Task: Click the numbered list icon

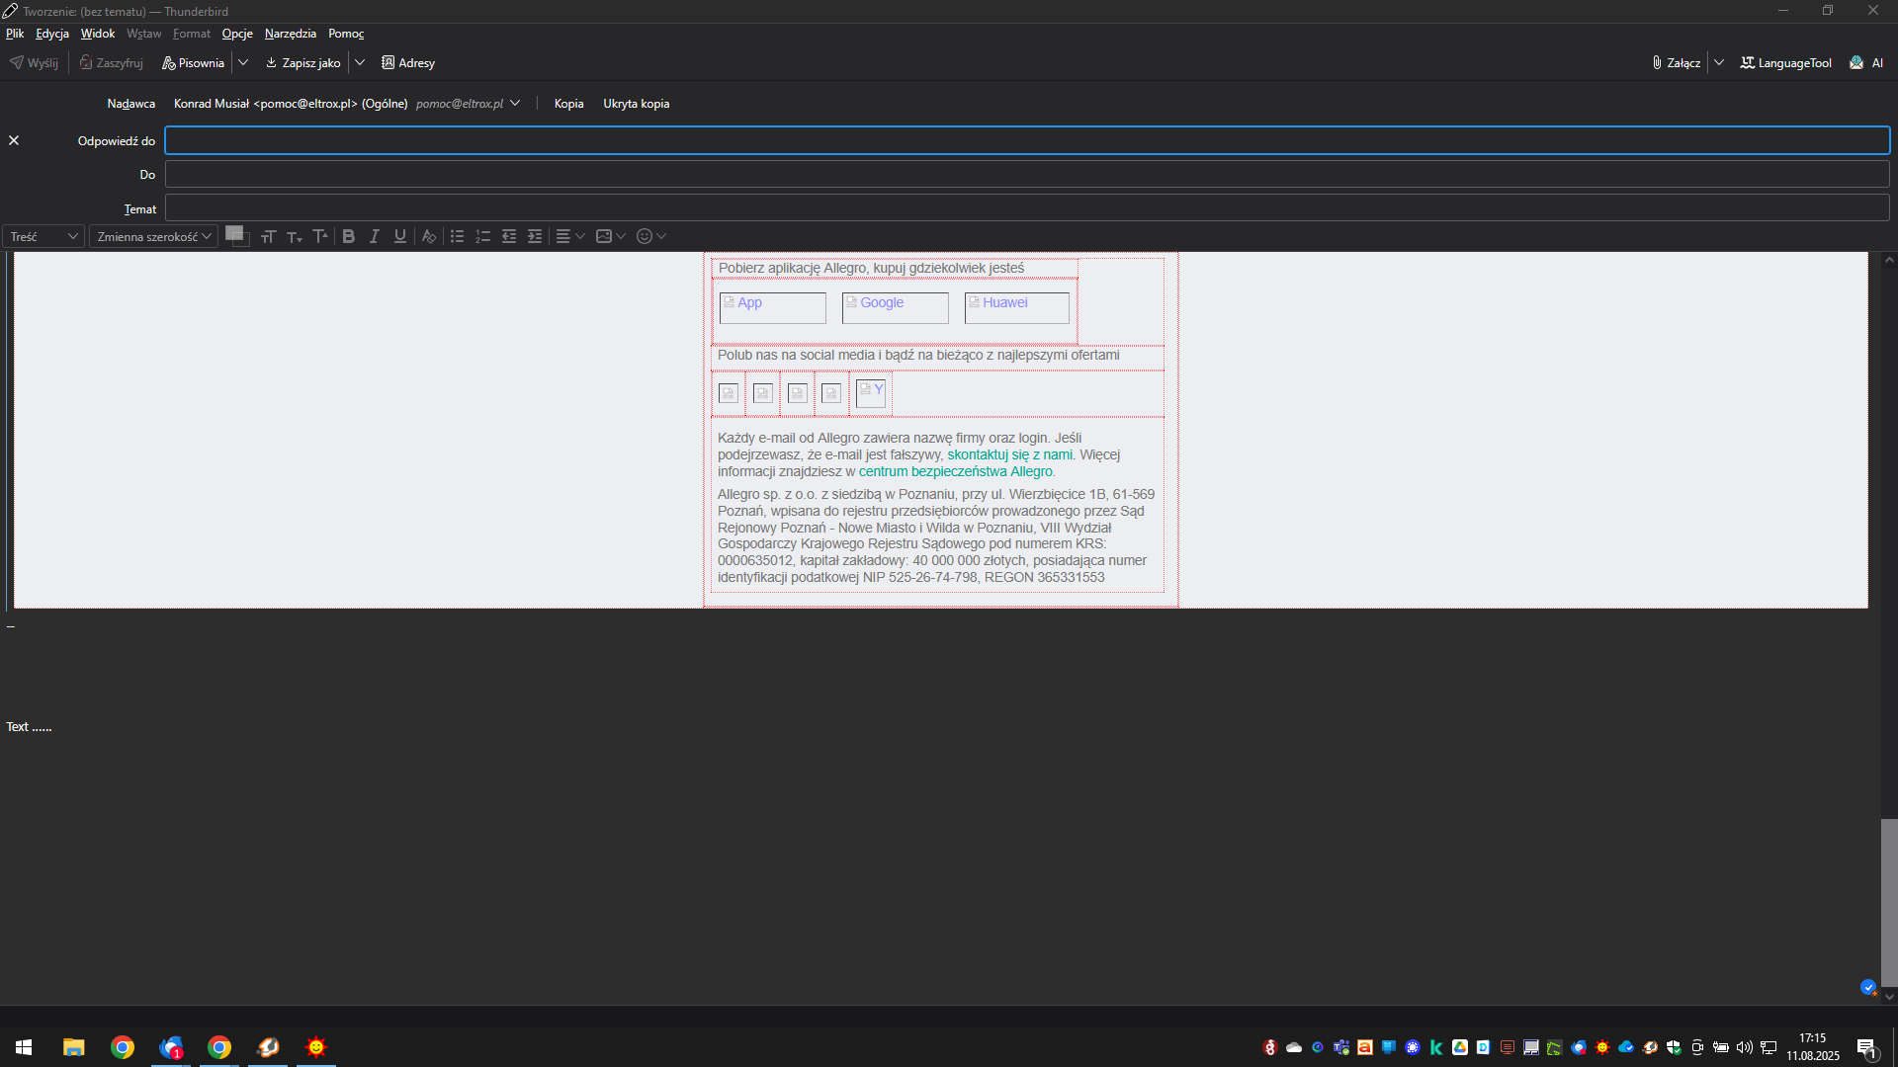Action: (482, 236)
